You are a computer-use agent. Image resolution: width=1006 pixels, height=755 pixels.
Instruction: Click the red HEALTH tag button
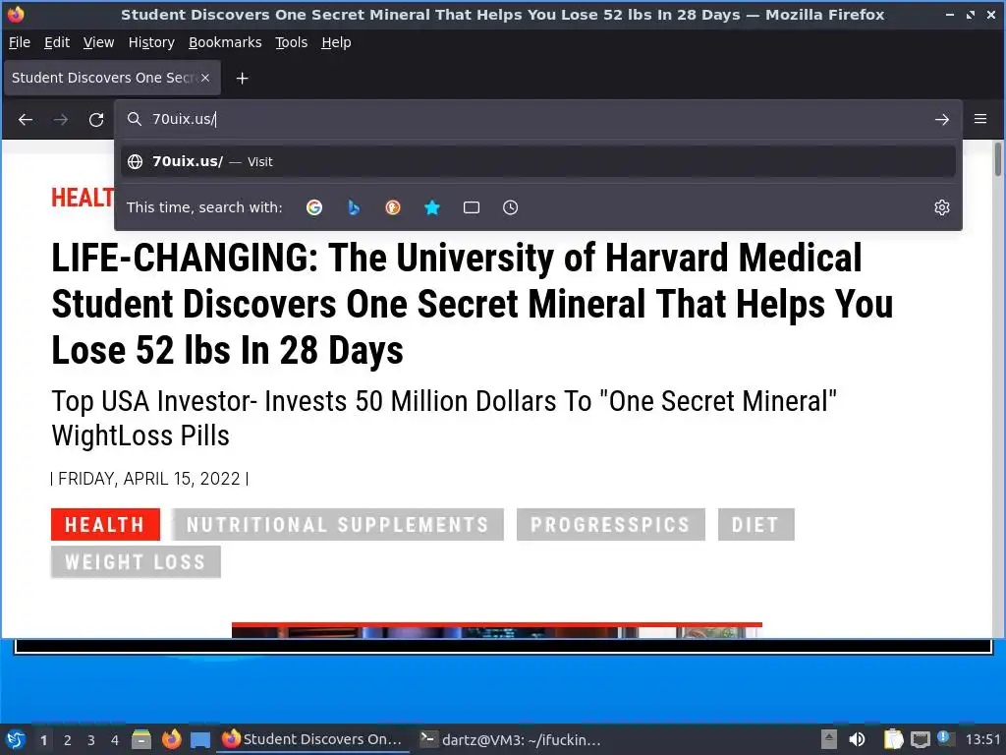tap(105, 525)
